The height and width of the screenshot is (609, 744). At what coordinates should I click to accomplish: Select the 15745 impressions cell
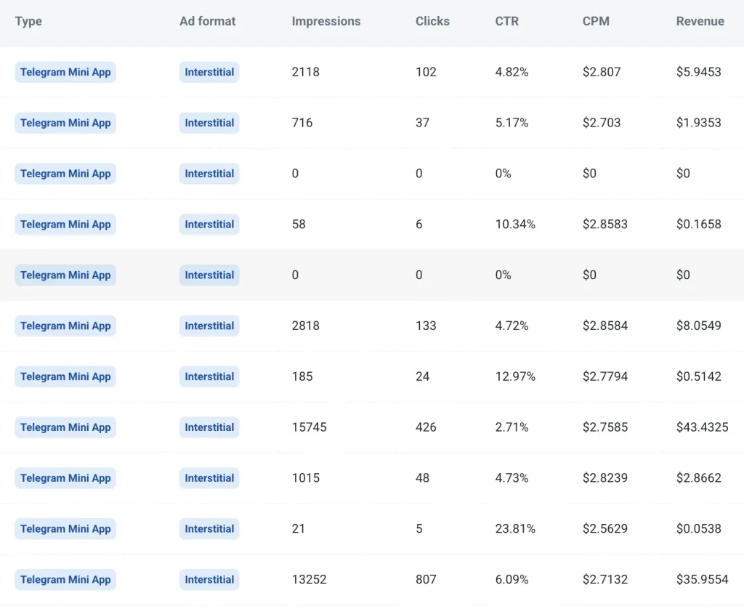tap(310, 427)
